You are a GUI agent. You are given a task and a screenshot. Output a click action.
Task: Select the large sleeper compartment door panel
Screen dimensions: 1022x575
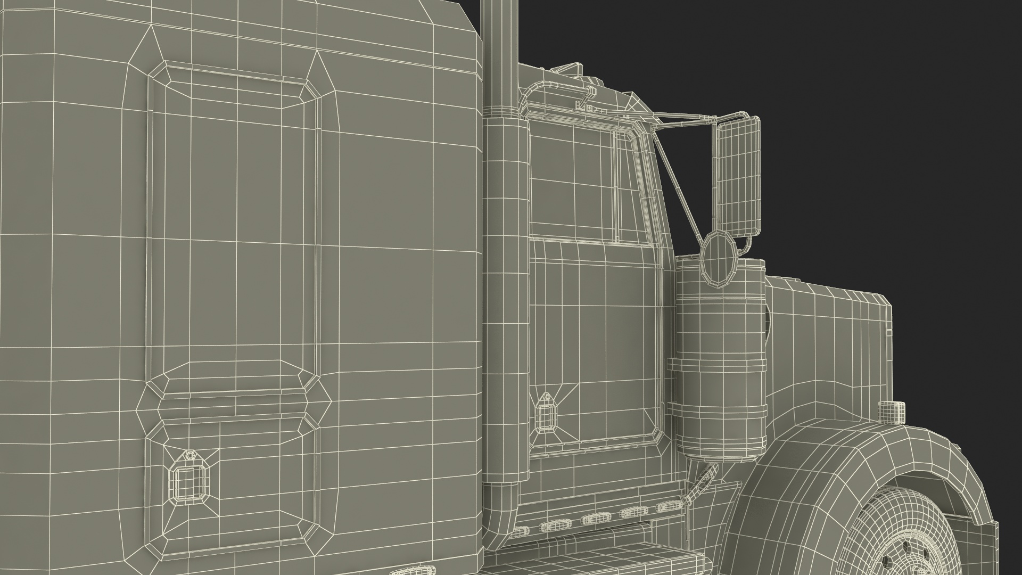(x=234, y=230)
